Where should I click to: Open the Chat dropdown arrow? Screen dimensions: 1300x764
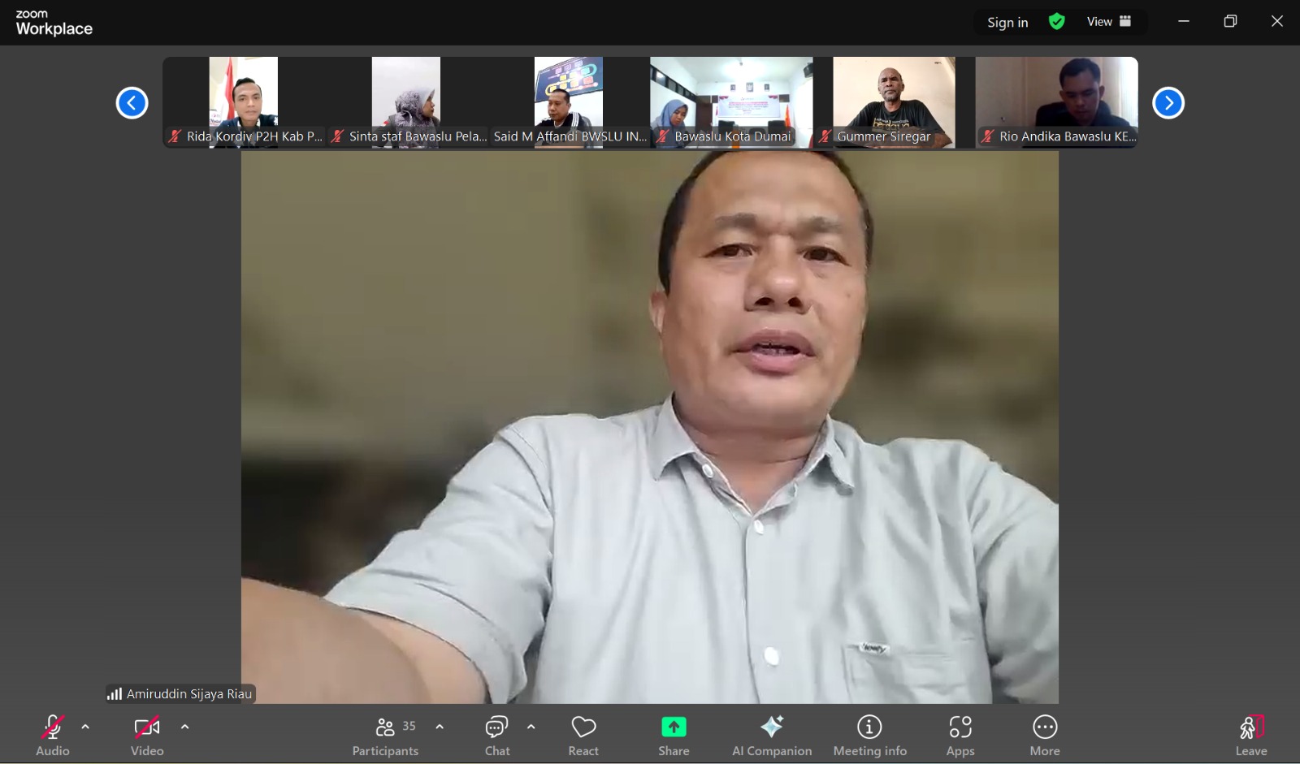click(x=531, y=727)
